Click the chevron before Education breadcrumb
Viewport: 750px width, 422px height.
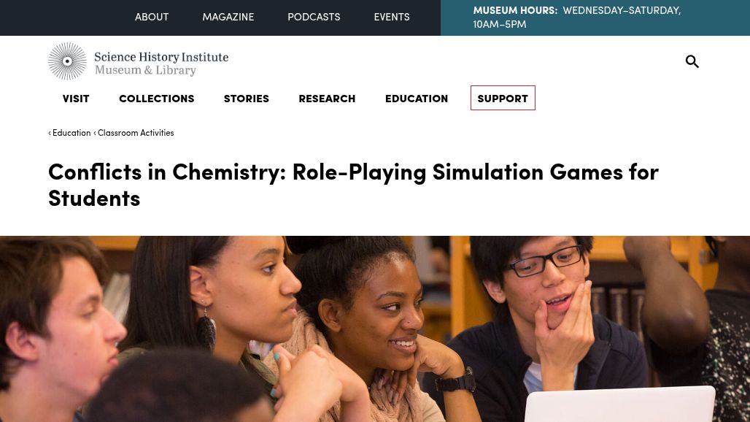pos(50,133)
